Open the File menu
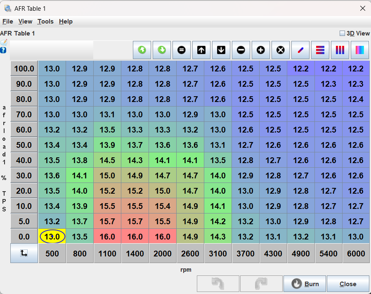The image size is (371, 294). pyautogui.click(x=8, y=21)
